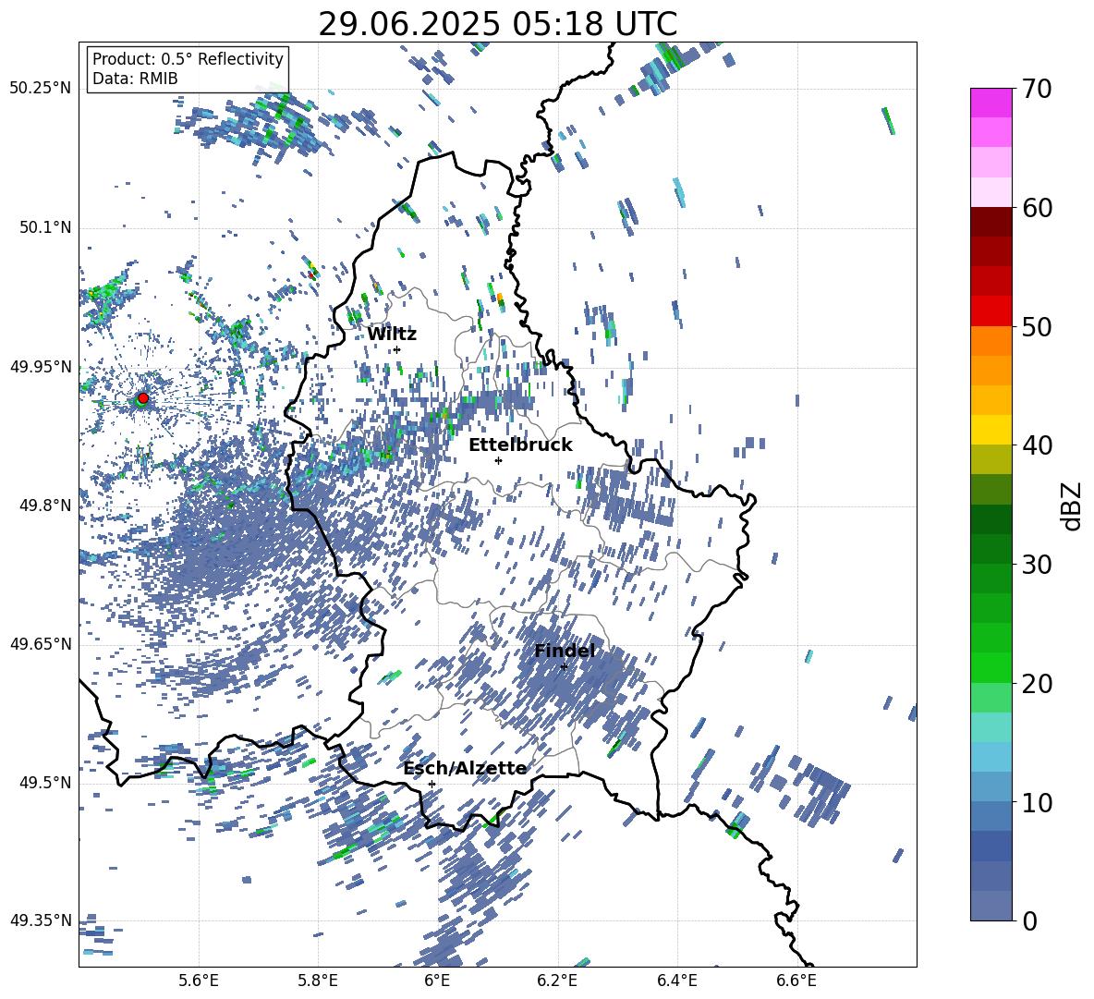
Task: Click the 60 dBZ colorbar label
Action: (x=1036, y=208)
